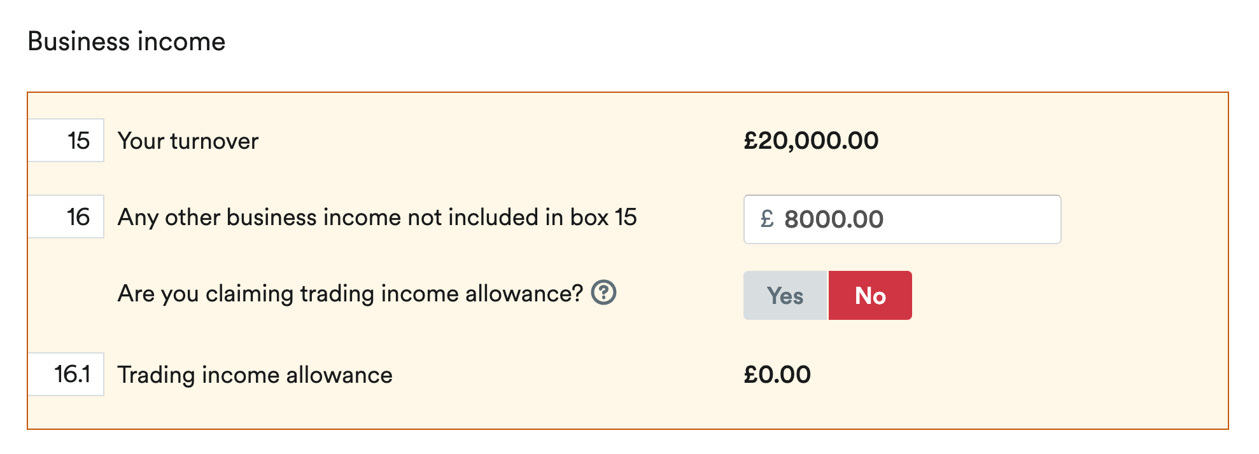Image resolution: width=1259 pixels, height=454 pixels.
Task: Click the other business income input field
Action: [x=902, y=219]
